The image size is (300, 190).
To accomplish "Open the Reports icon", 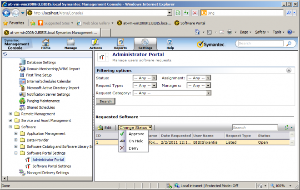I will (120, 44).
